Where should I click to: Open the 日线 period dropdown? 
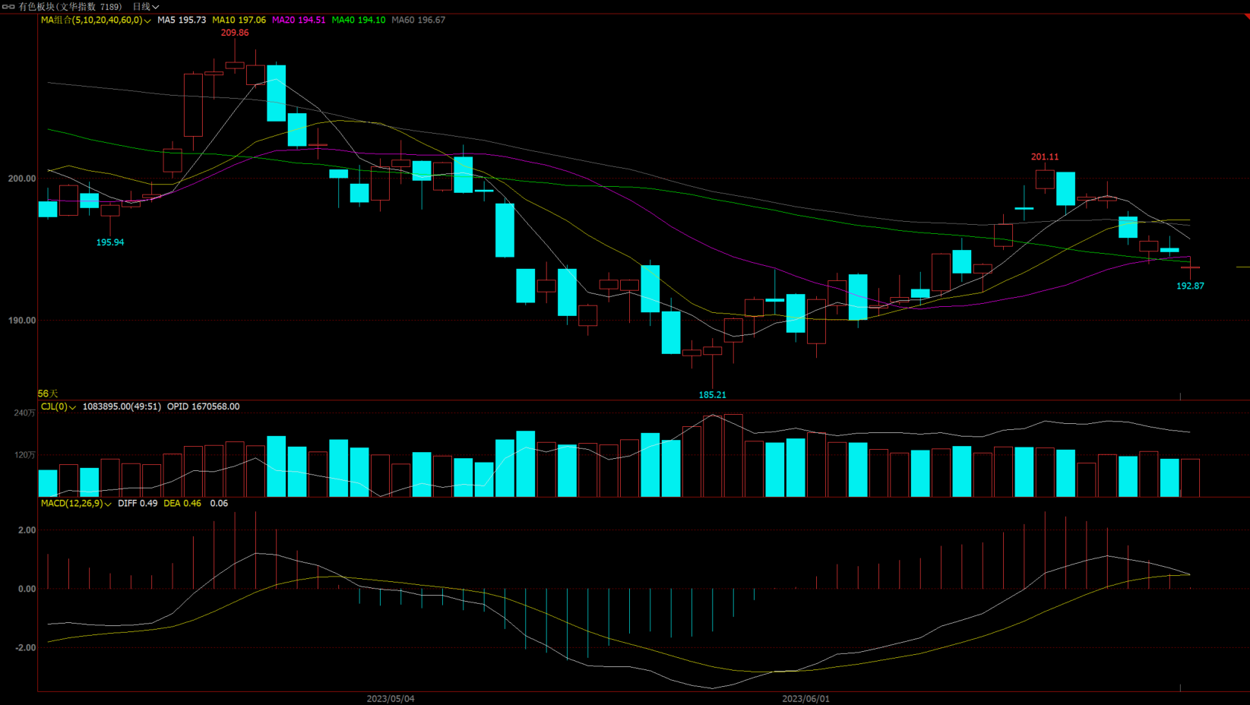point(146,7)
